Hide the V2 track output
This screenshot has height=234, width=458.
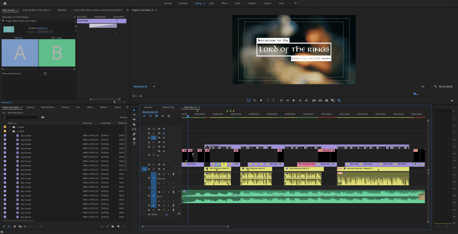click(x=164, y=165)
